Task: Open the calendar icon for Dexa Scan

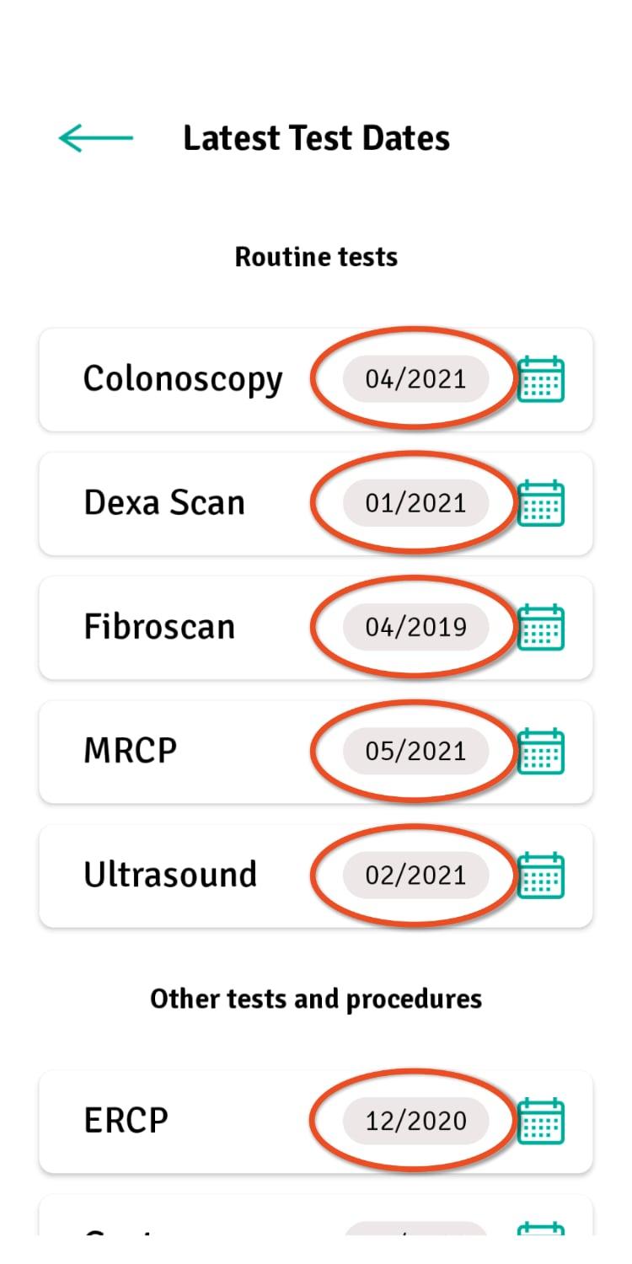Action: pyautogui.click(x=540, y=503)
